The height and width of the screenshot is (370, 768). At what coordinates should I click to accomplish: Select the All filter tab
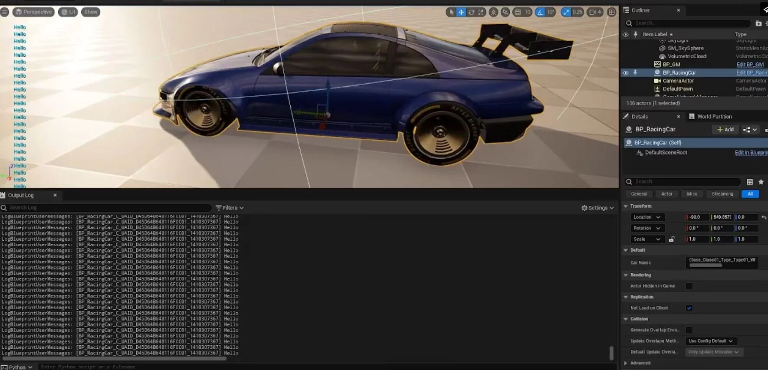[750, 194]
